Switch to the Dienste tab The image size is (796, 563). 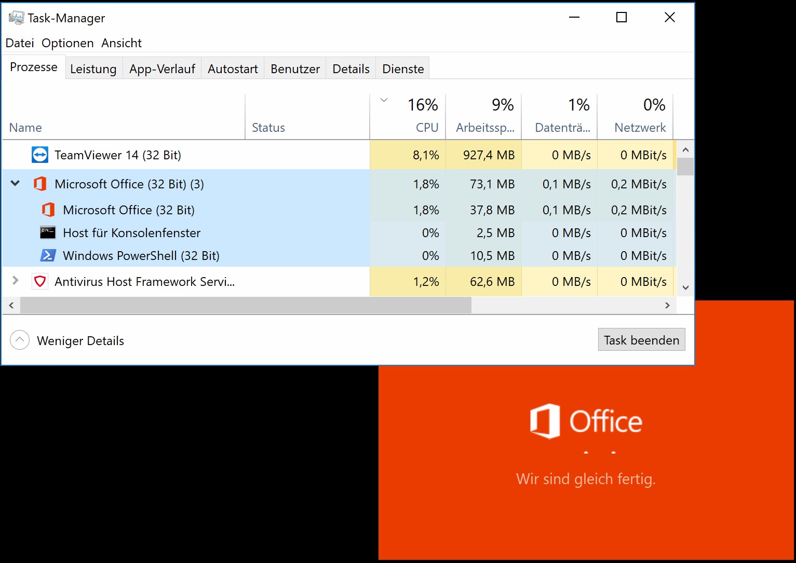403,68
